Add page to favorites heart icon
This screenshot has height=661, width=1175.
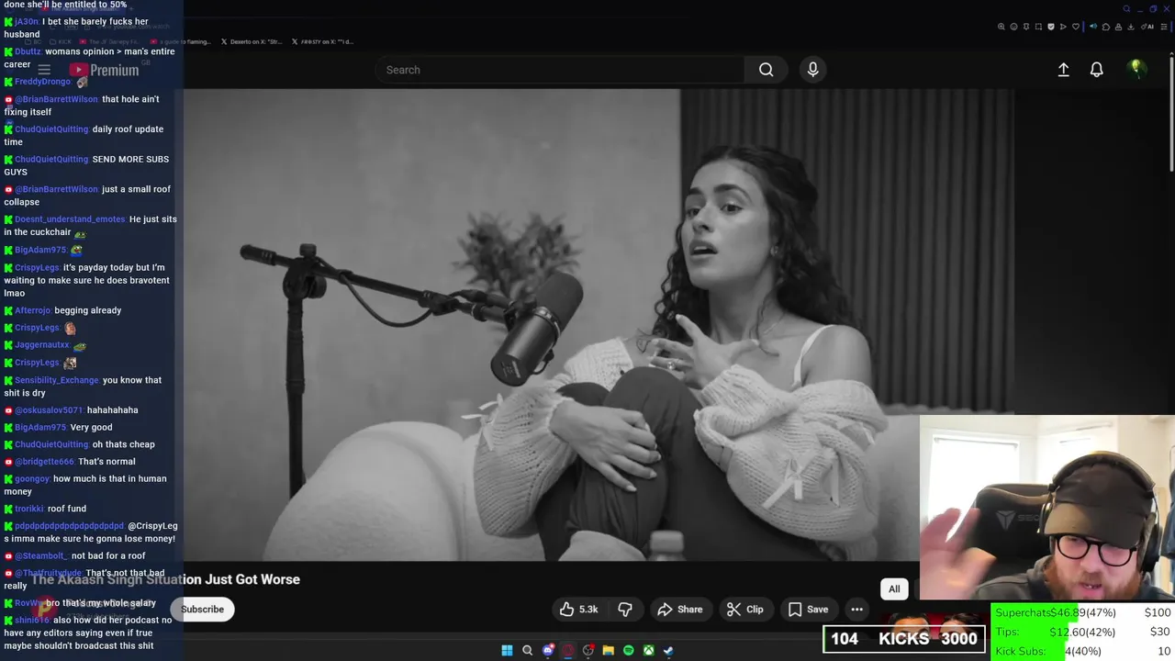[1076, 27]
